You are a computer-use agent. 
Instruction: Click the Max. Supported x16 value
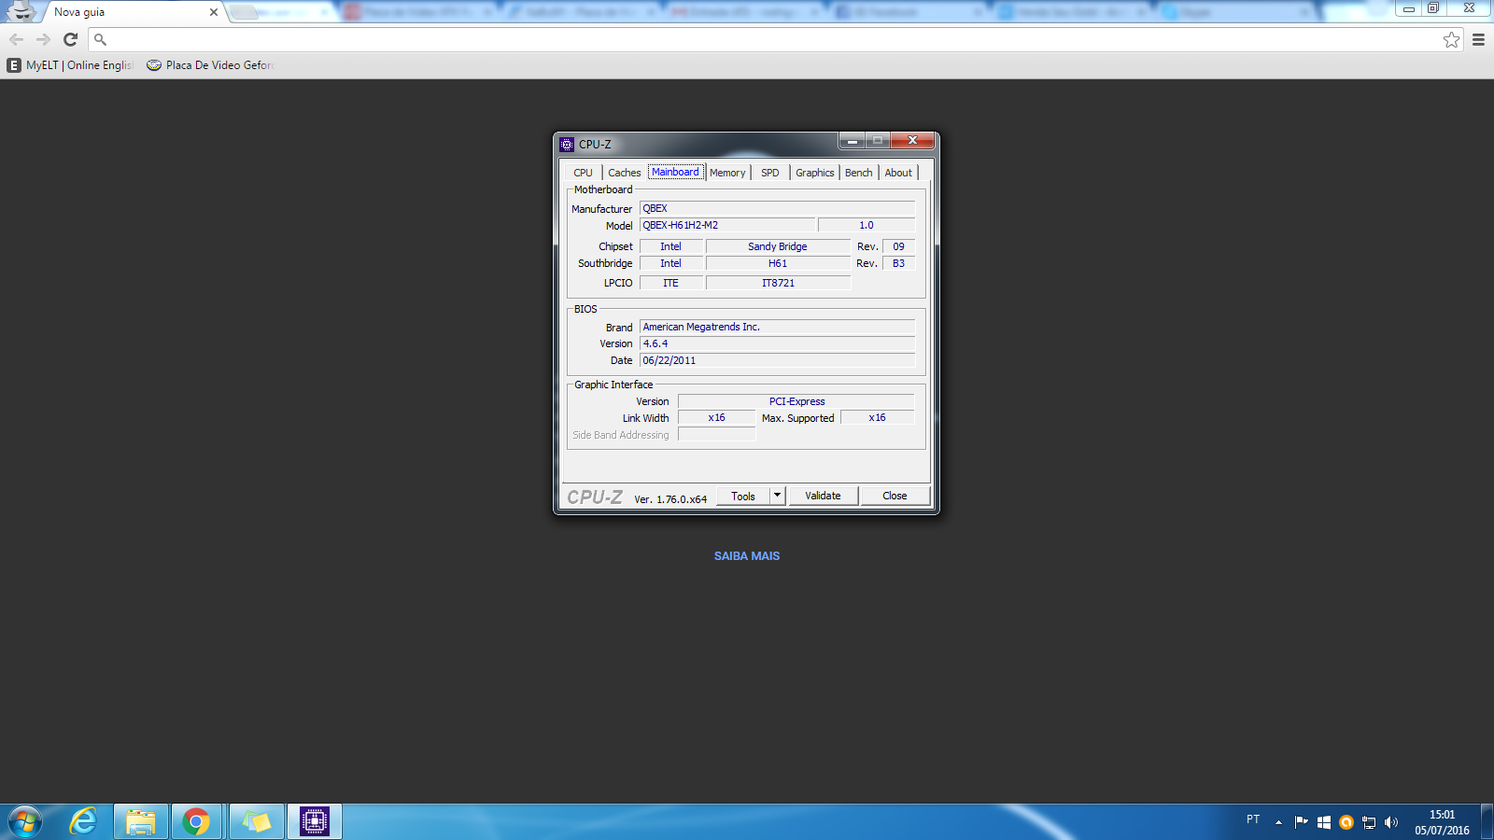click(877, 417)
